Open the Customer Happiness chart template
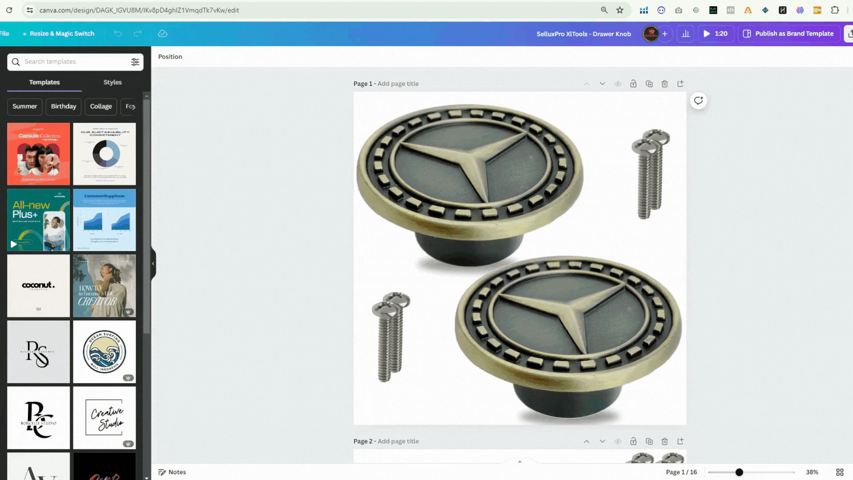Screen dimensions: 853x480 coord(104,220)
